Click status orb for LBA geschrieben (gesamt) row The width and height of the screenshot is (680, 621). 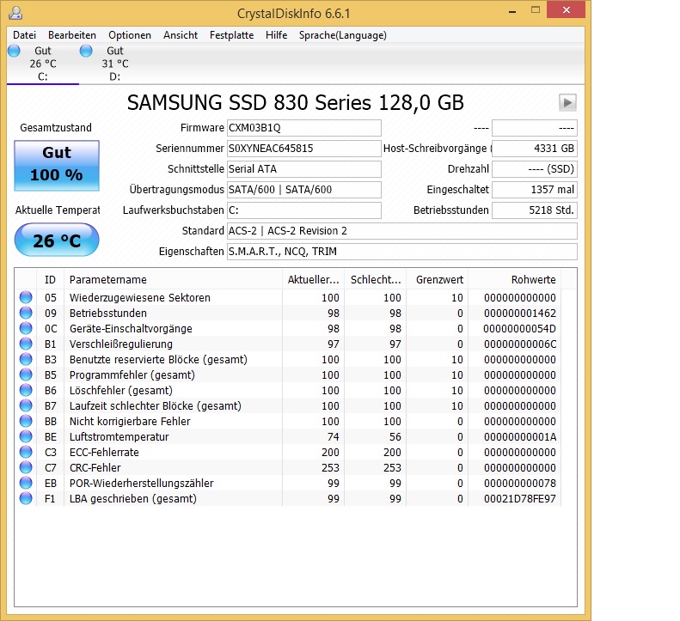pos(26,498)
